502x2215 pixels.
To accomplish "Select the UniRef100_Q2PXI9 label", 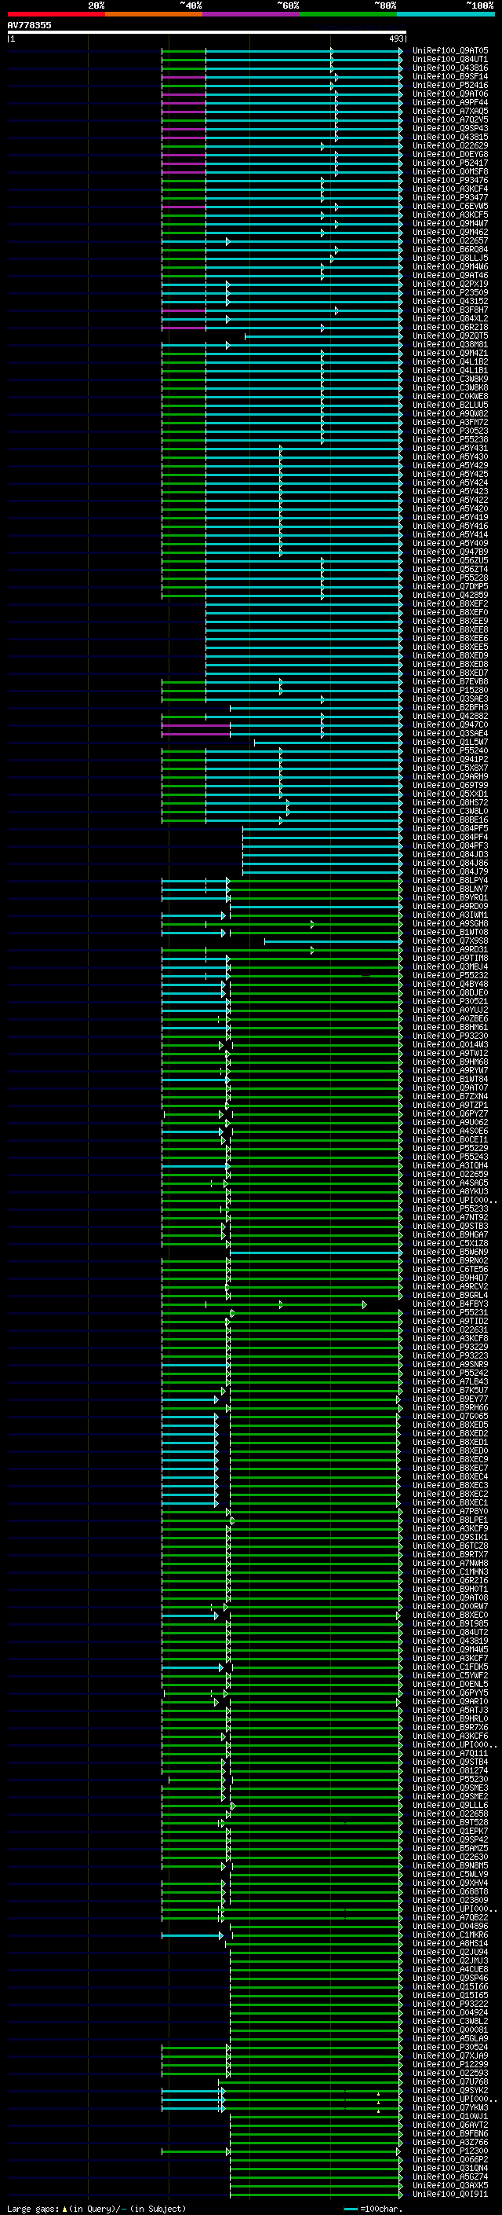I will click(450, 284).
